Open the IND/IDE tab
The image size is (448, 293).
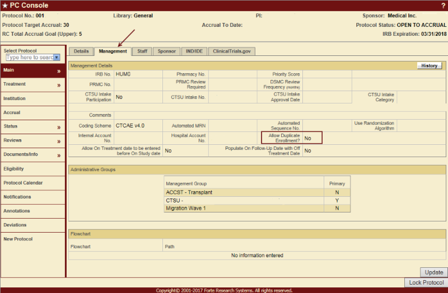[x=194, y=51]
